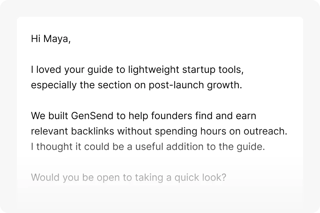This screenshot has width=320, height=213.
Task: Click the word "Maya" in greeting
Action: (x=56, y=39)
